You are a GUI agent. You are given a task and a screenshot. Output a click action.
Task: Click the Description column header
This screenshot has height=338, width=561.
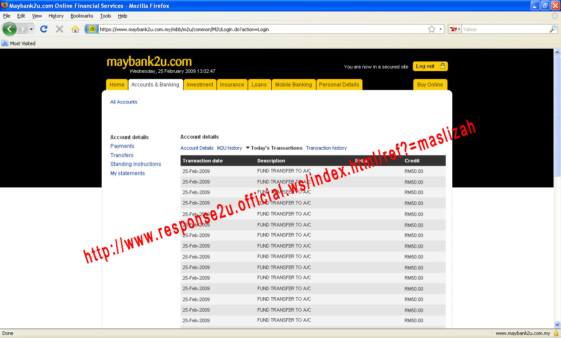271,161
